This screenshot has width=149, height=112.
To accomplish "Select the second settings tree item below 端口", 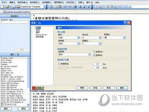I will point(38,30).
